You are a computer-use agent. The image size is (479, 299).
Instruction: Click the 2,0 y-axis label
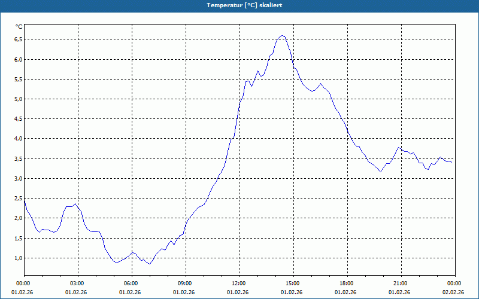[x=19, y=218]
